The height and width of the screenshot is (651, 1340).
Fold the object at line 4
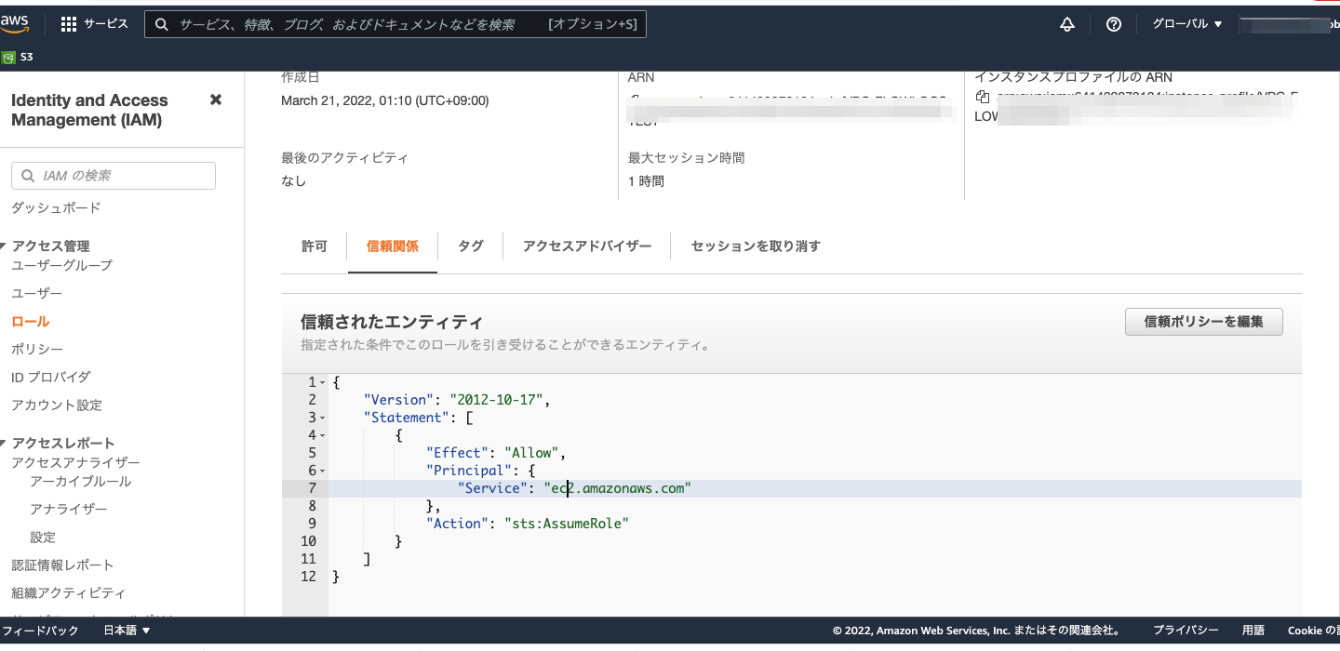(x=322, y=436)
